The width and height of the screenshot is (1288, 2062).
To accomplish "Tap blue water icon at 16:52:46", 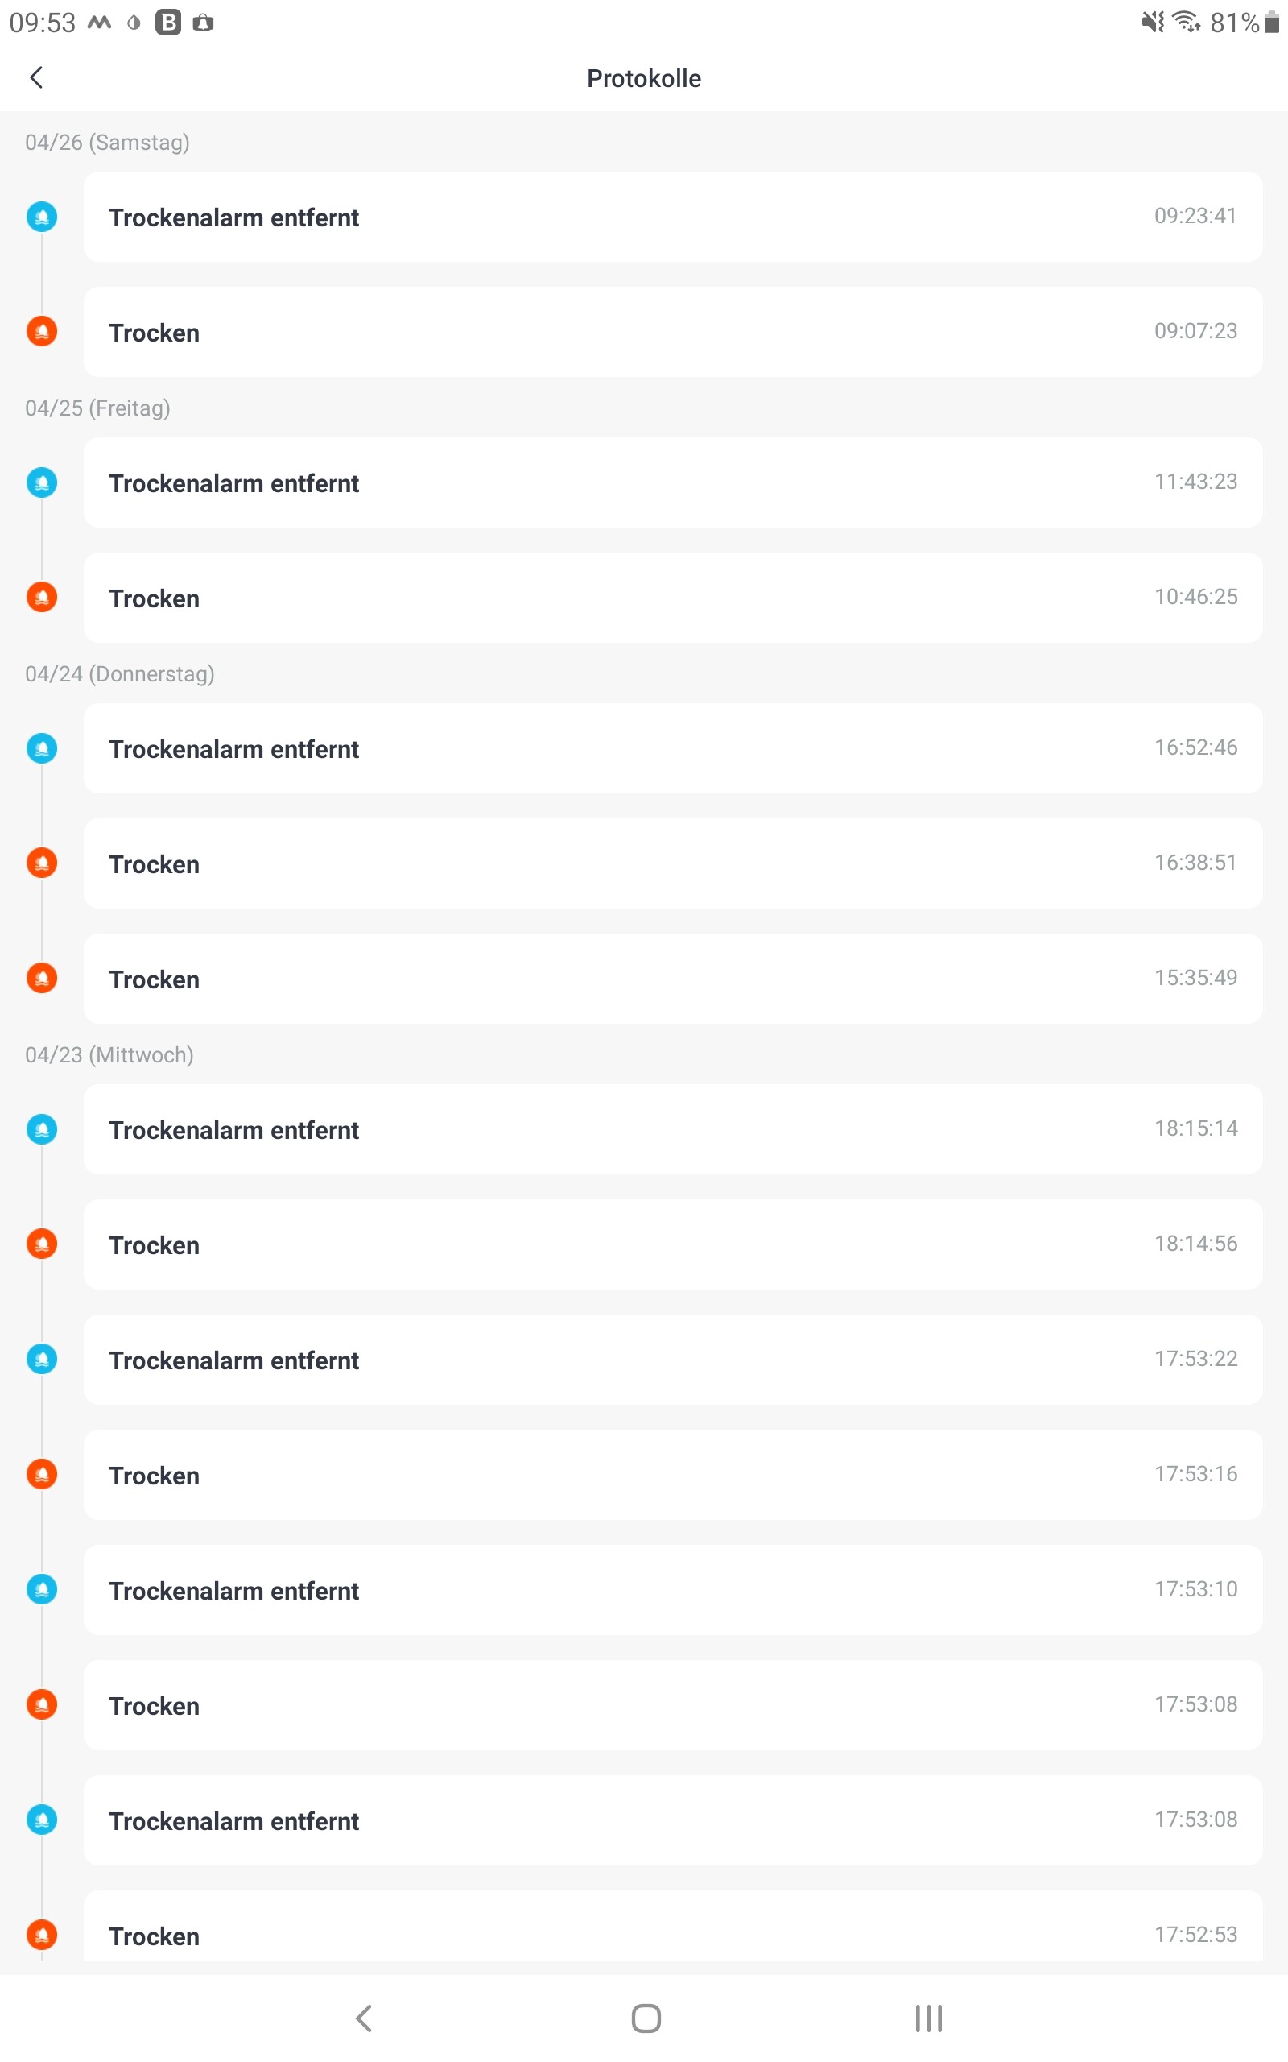I will tap(42, 748).
